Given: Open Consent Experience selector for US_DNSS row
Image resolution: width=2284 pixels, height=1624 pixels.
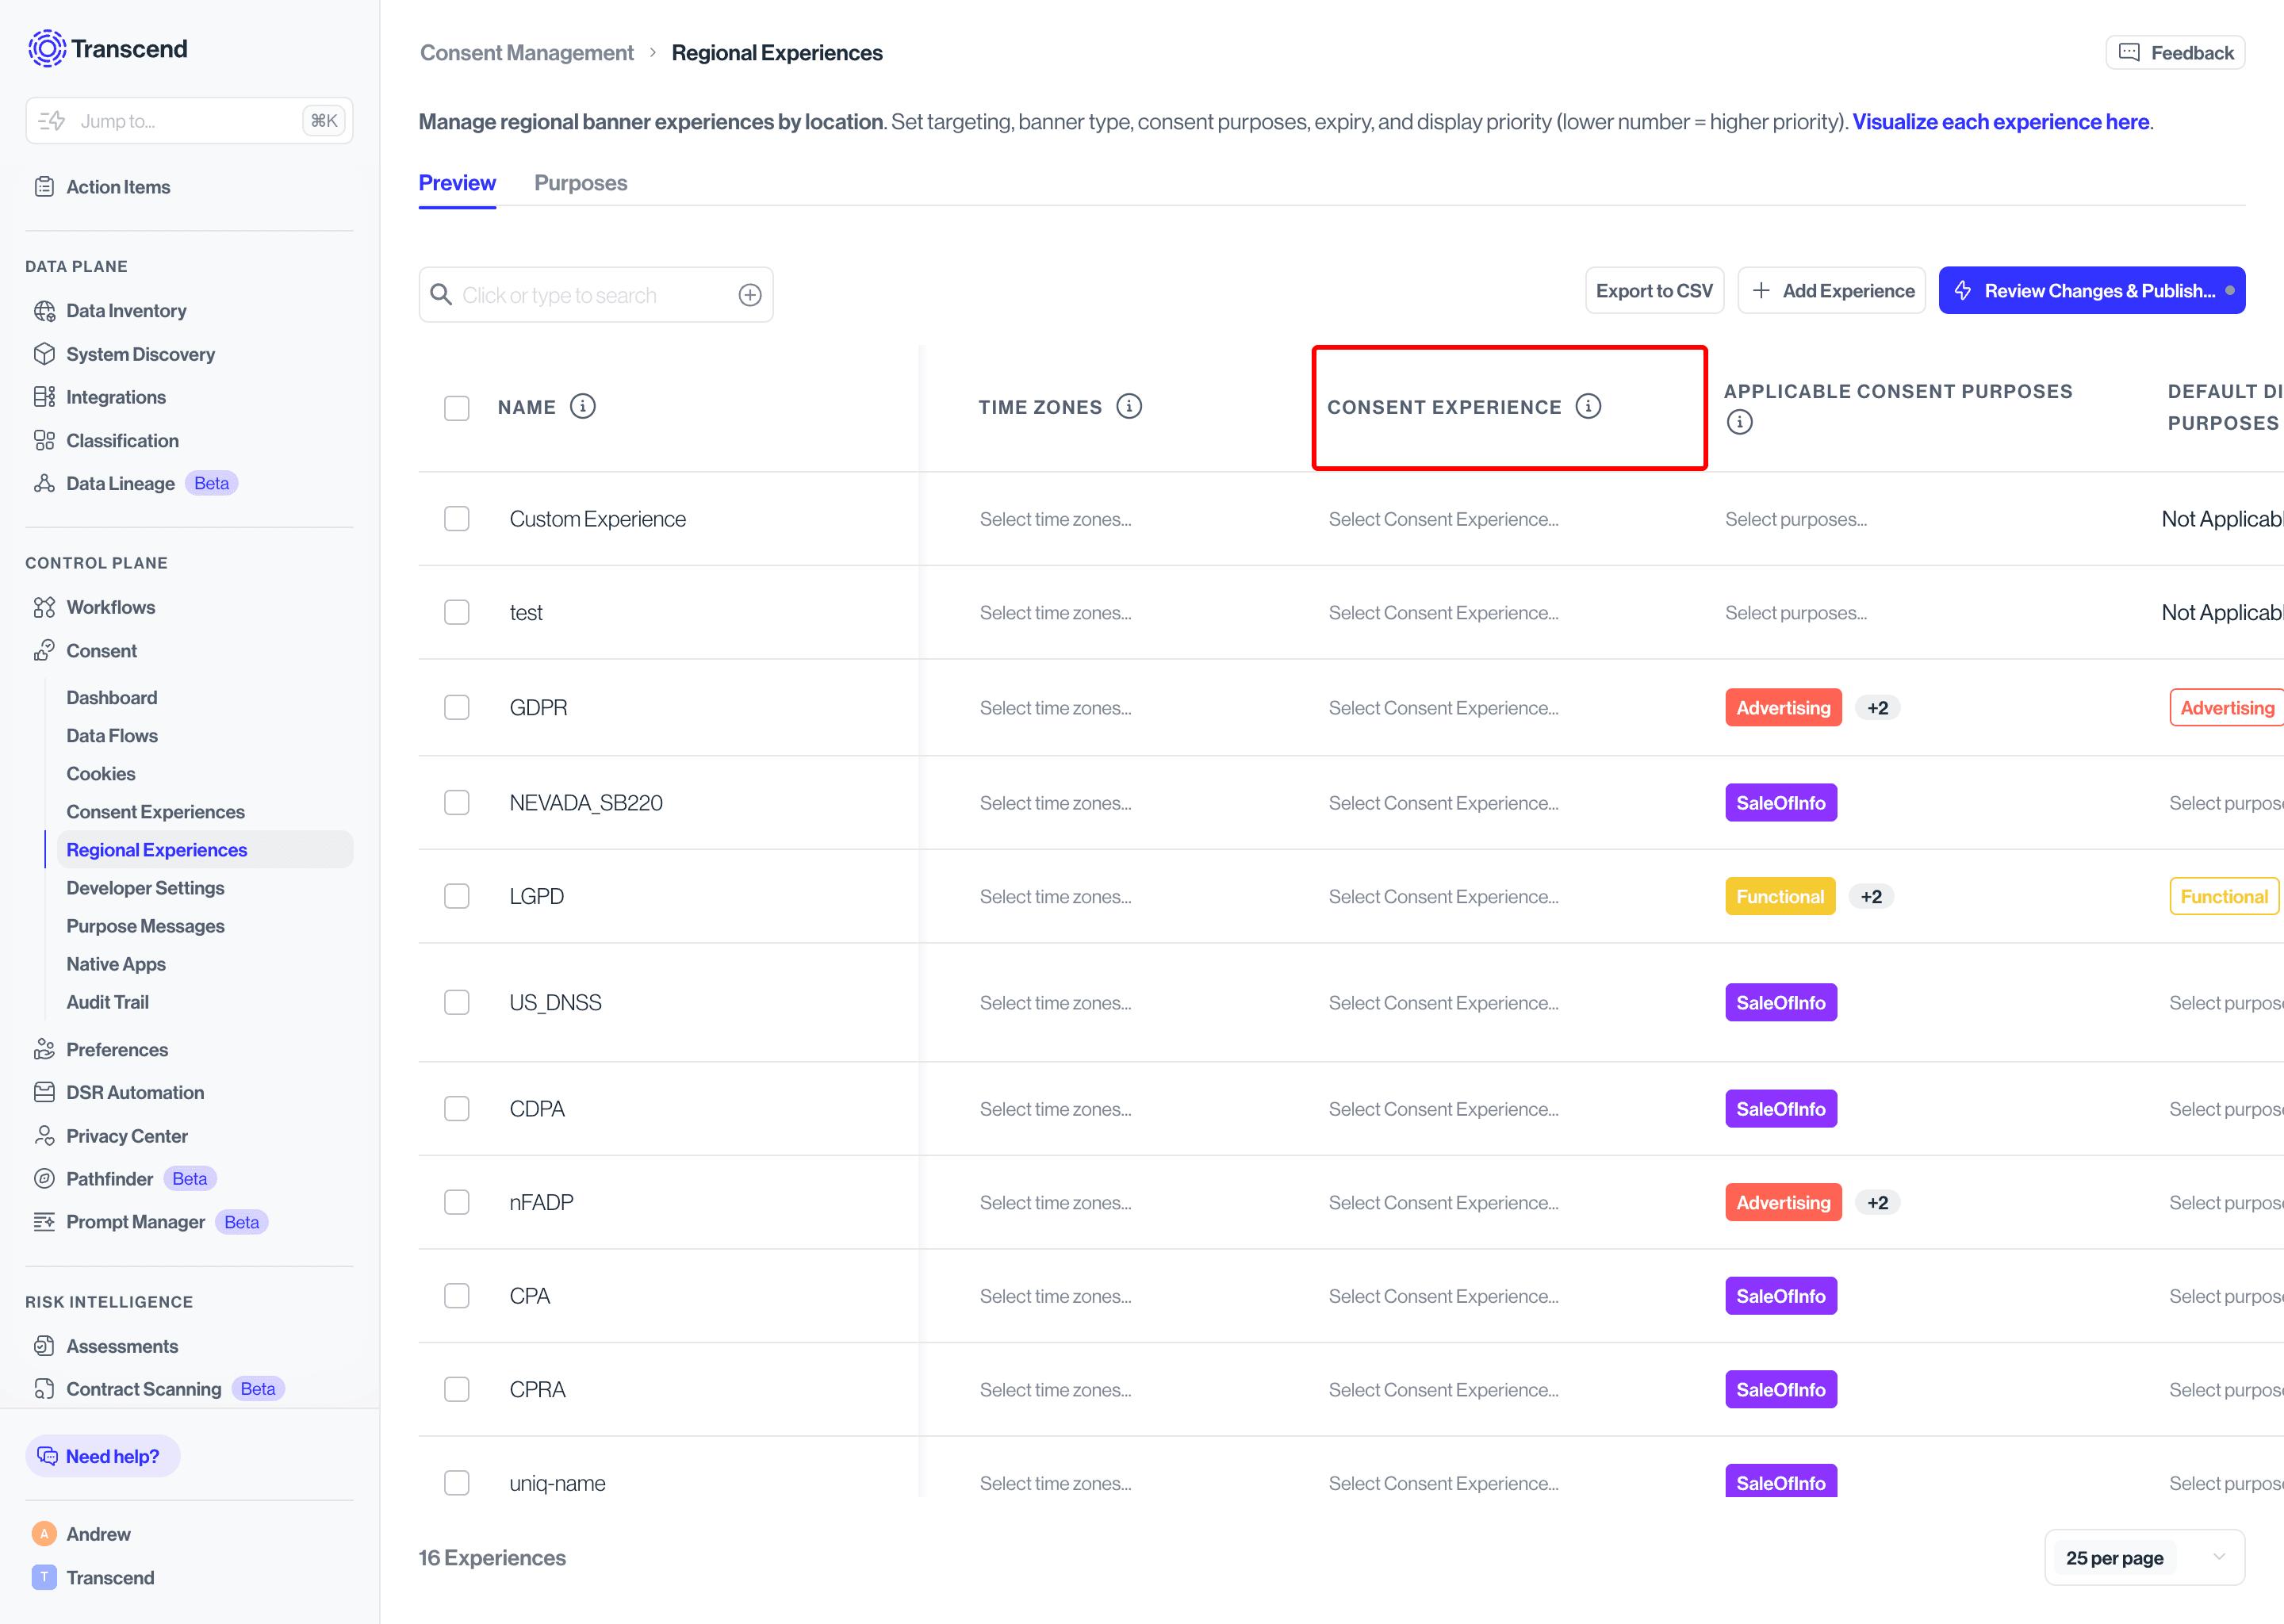Looking at the screenshot, I should click(x=1443, y=1003).
